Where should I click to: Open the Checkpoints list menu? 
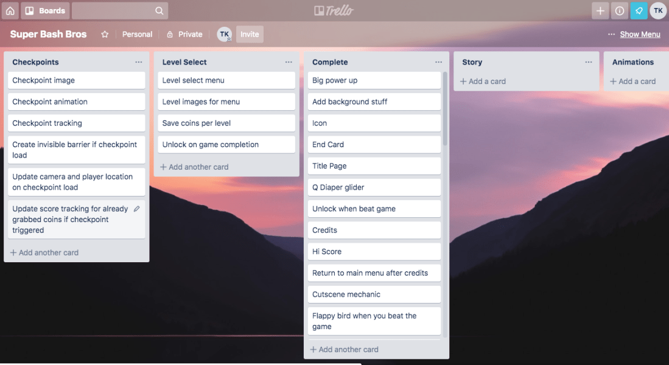click(x=138, y=61)
